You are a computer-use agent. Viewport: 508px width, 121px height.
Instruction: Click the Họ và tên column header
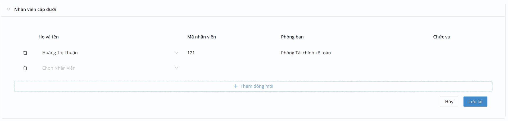click(49, 37)
